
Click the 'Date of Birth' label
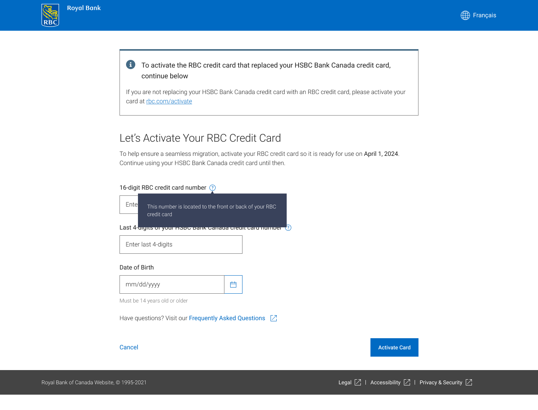(136, 268)
